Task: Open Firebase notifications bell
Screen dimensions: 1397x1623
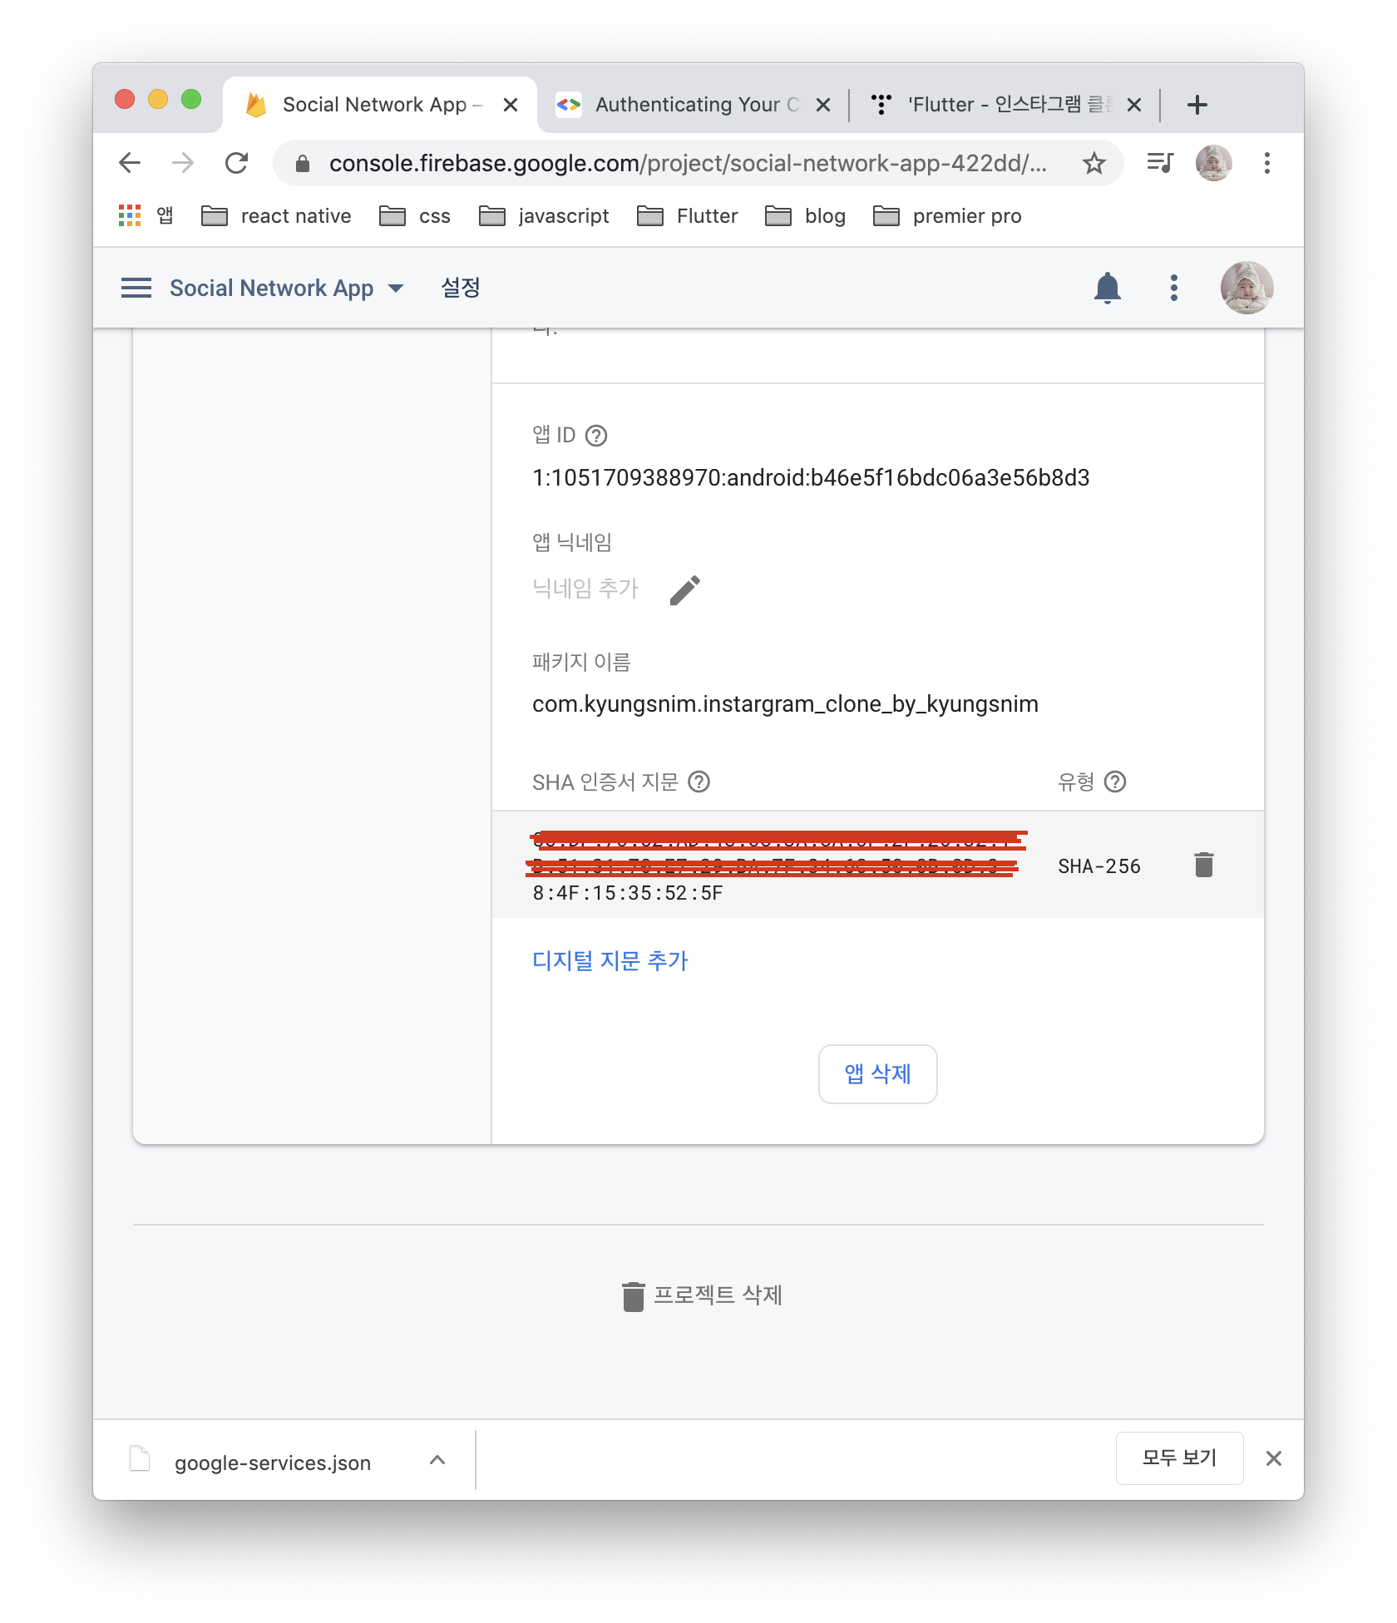Action: [1107, 288]
